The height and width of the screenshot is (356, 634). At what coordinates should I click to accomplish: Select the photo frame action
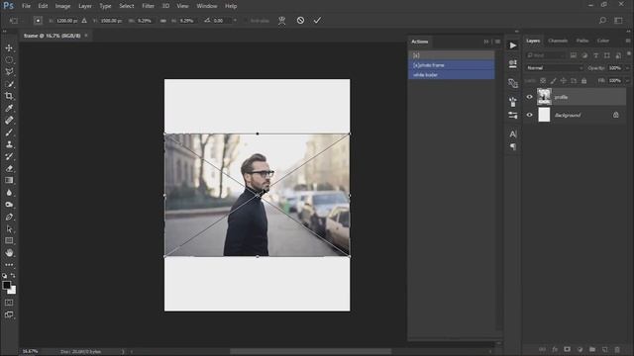(x=452, y=65)
